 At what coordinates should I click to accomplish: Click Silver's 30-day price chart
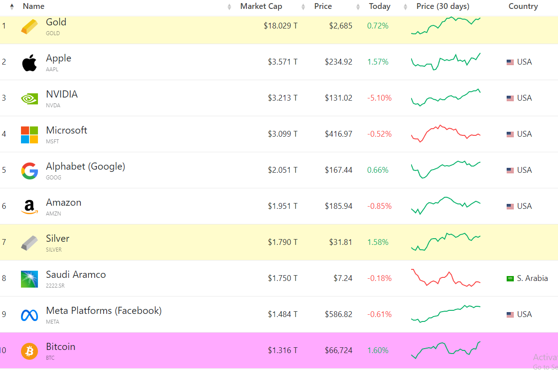click(446, 242)
